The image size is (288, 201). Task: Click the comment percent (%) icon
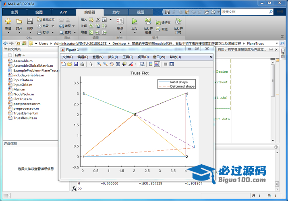[x=91, y=26]
